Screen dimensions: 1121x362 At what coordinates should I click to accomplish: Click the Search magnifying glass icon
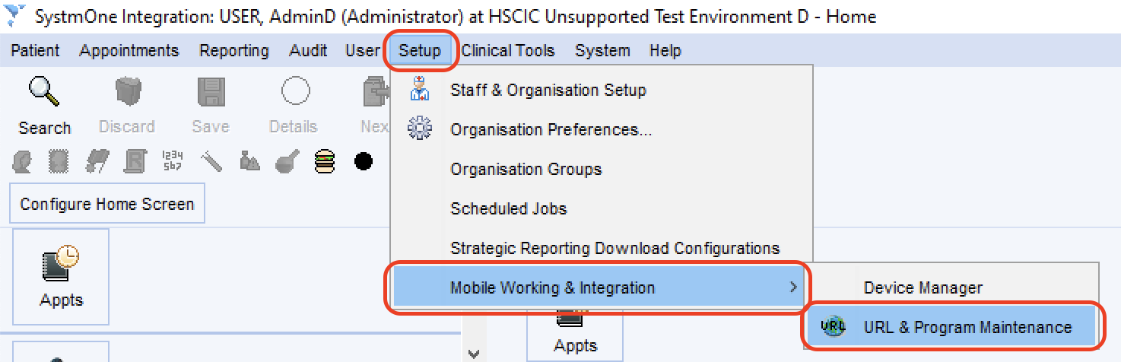[x=44, y=92]
